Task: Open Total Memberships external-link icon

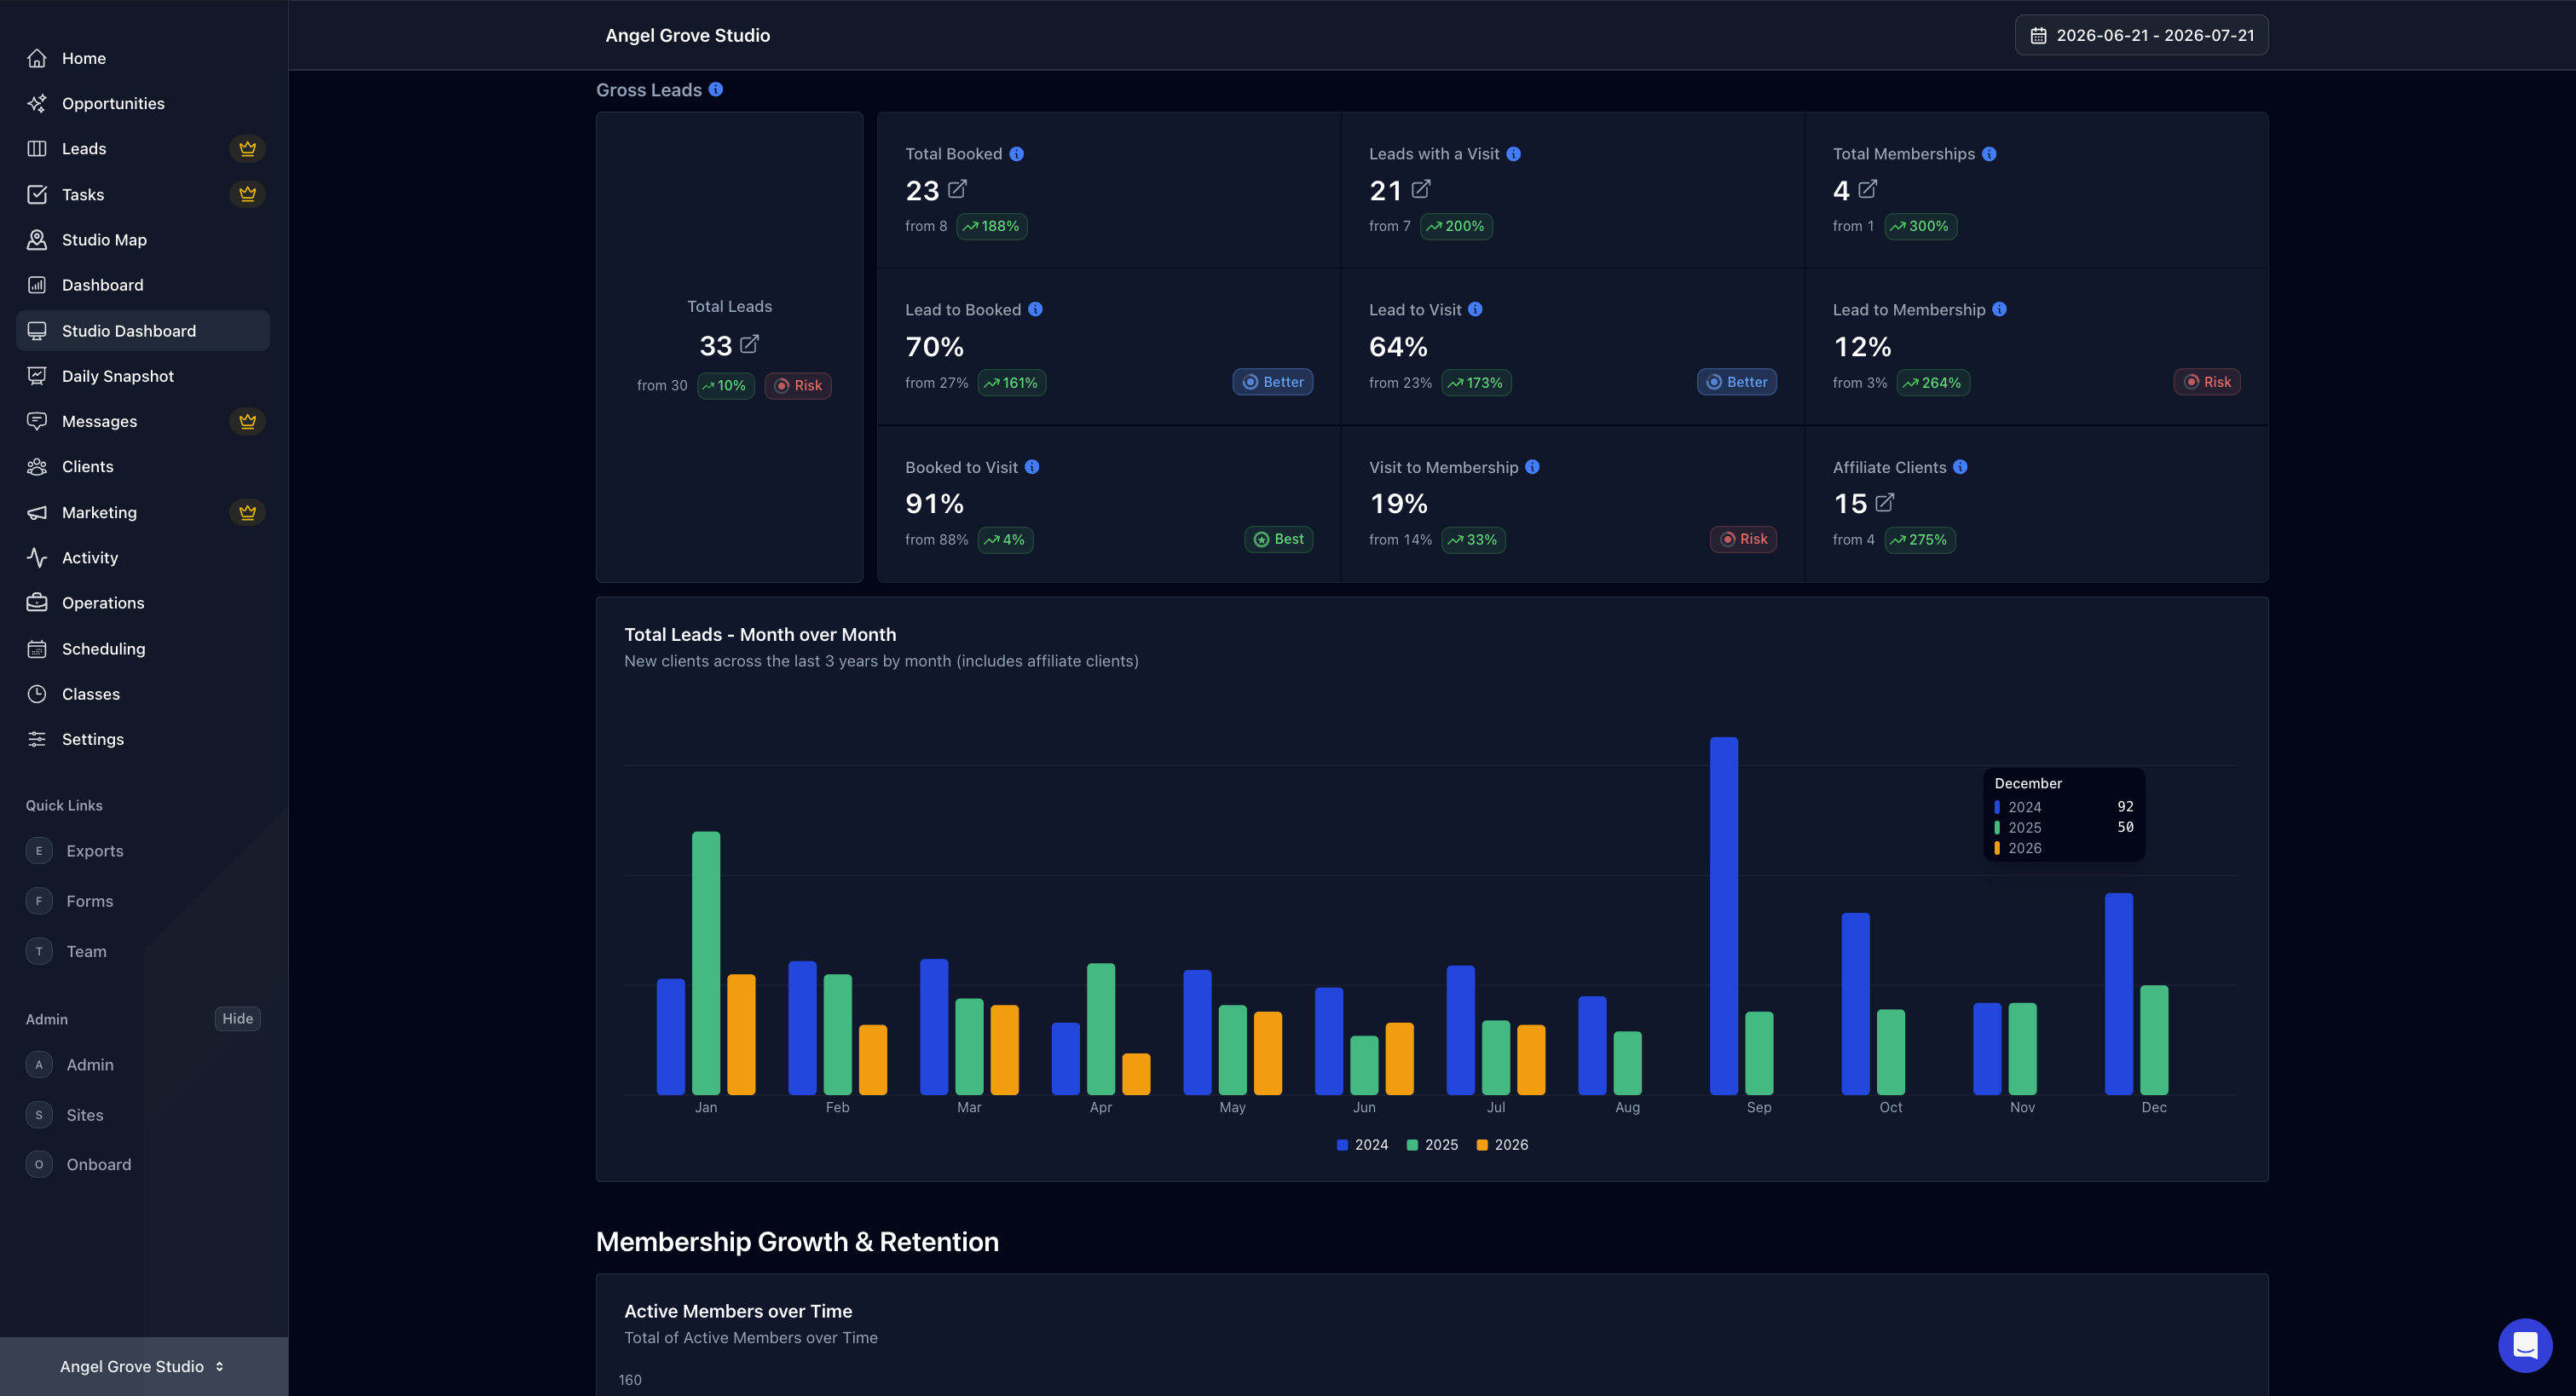Action: (1867, 189)
